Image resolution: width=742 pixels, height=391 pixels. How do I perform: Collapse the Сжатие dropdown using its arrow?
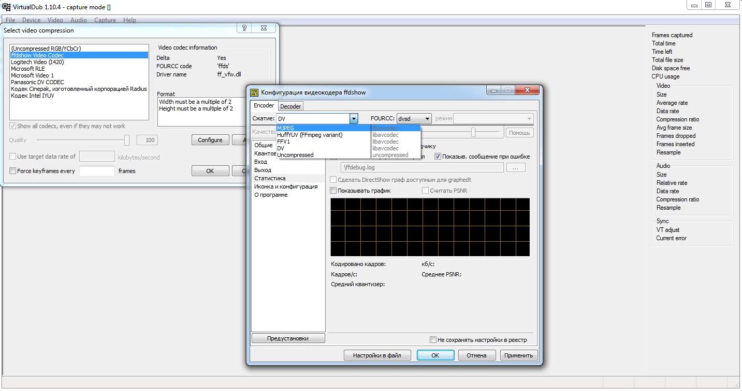tap(354, 119)
